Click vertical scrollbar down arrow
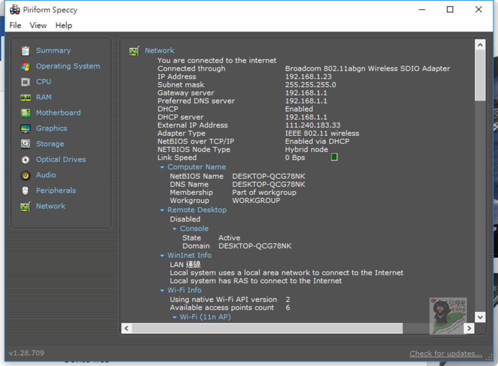The image size is (498, 366). pos(480,317)
